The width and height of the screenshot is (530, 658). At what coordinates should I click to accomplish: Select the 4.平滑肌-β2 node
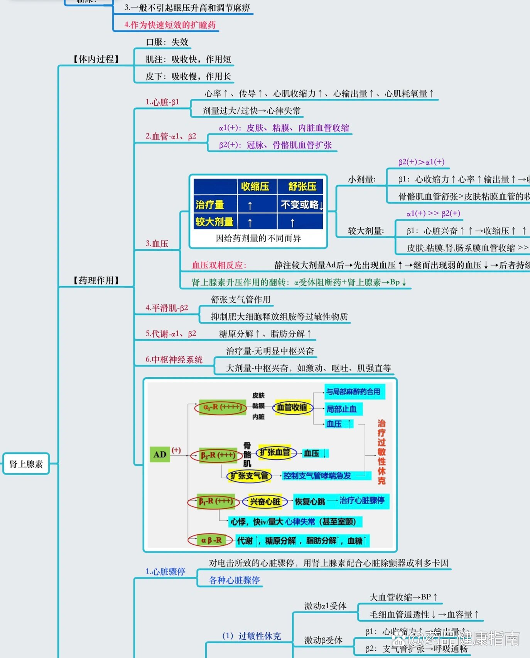tap(167, 308)
